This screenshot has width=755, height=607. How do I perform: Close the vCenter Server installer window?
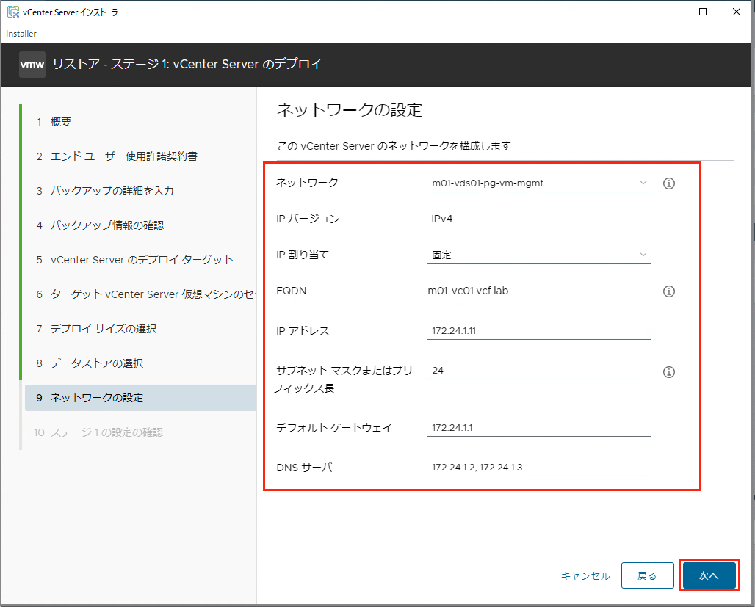tap(737, 12)
